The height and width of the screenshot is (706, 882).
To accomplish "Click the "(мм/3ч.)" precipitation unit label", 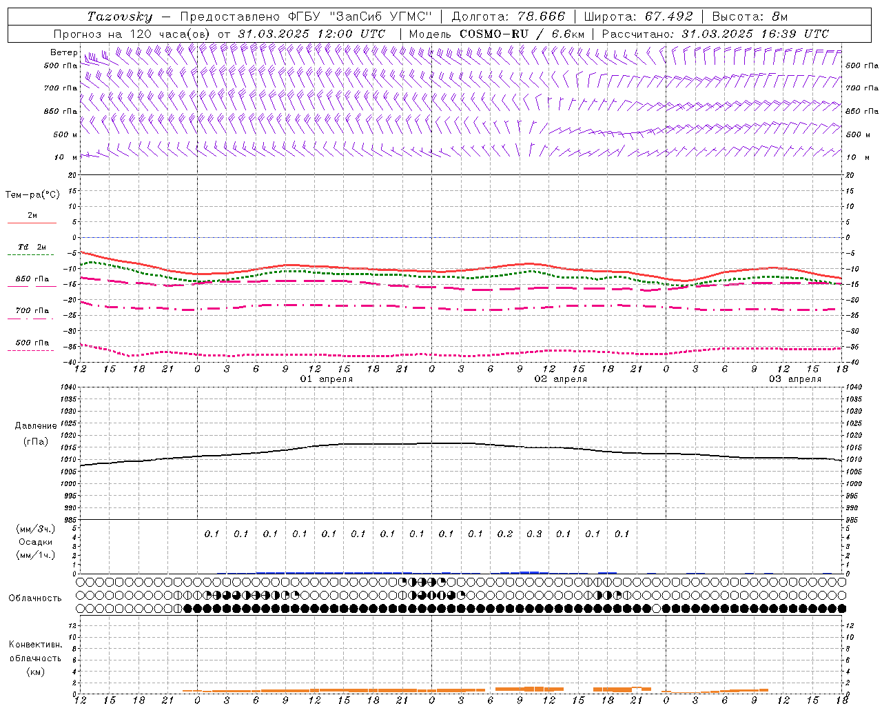I will (36, 529).
